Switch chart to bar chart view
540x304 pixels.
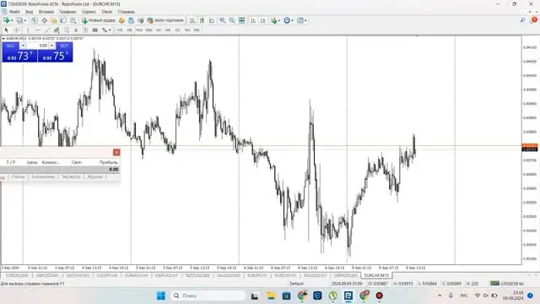[x=192, y=20]
